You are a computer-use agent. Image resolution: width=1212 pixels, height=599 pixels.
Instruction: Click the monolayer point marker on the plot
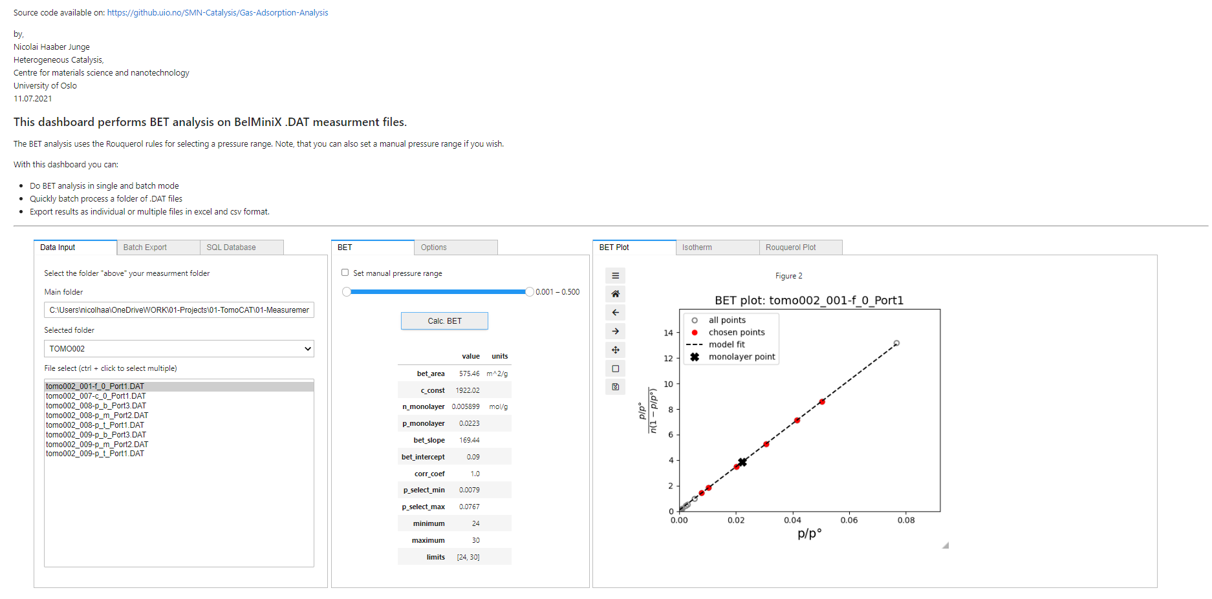[741, 461]
